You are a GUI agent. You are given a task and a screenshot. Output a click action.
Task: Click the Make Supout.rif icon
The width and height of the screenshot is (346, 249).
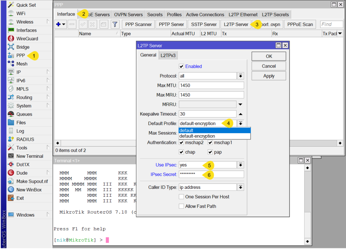(x=11, y=181)
